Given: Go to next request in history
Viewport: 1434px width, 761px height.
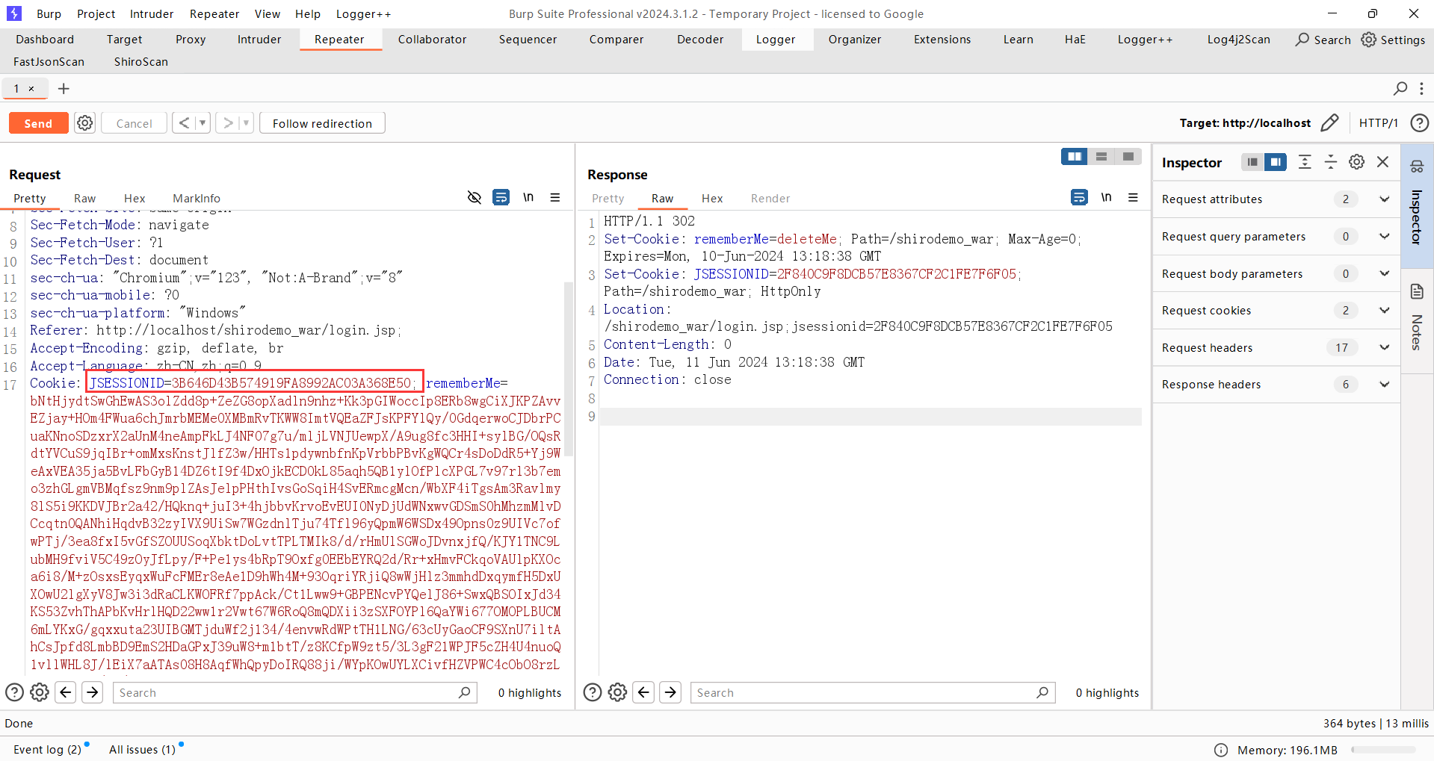Looking at the screenshot, I should click(228, 123).
